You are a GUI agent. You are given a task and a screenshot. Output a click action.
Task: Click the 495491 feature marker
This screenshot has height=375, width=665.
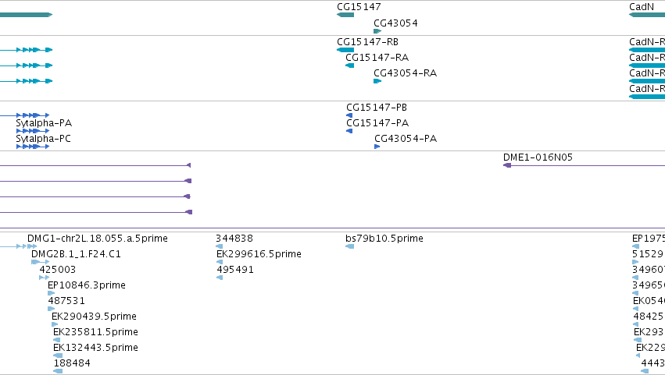(220, 278)
